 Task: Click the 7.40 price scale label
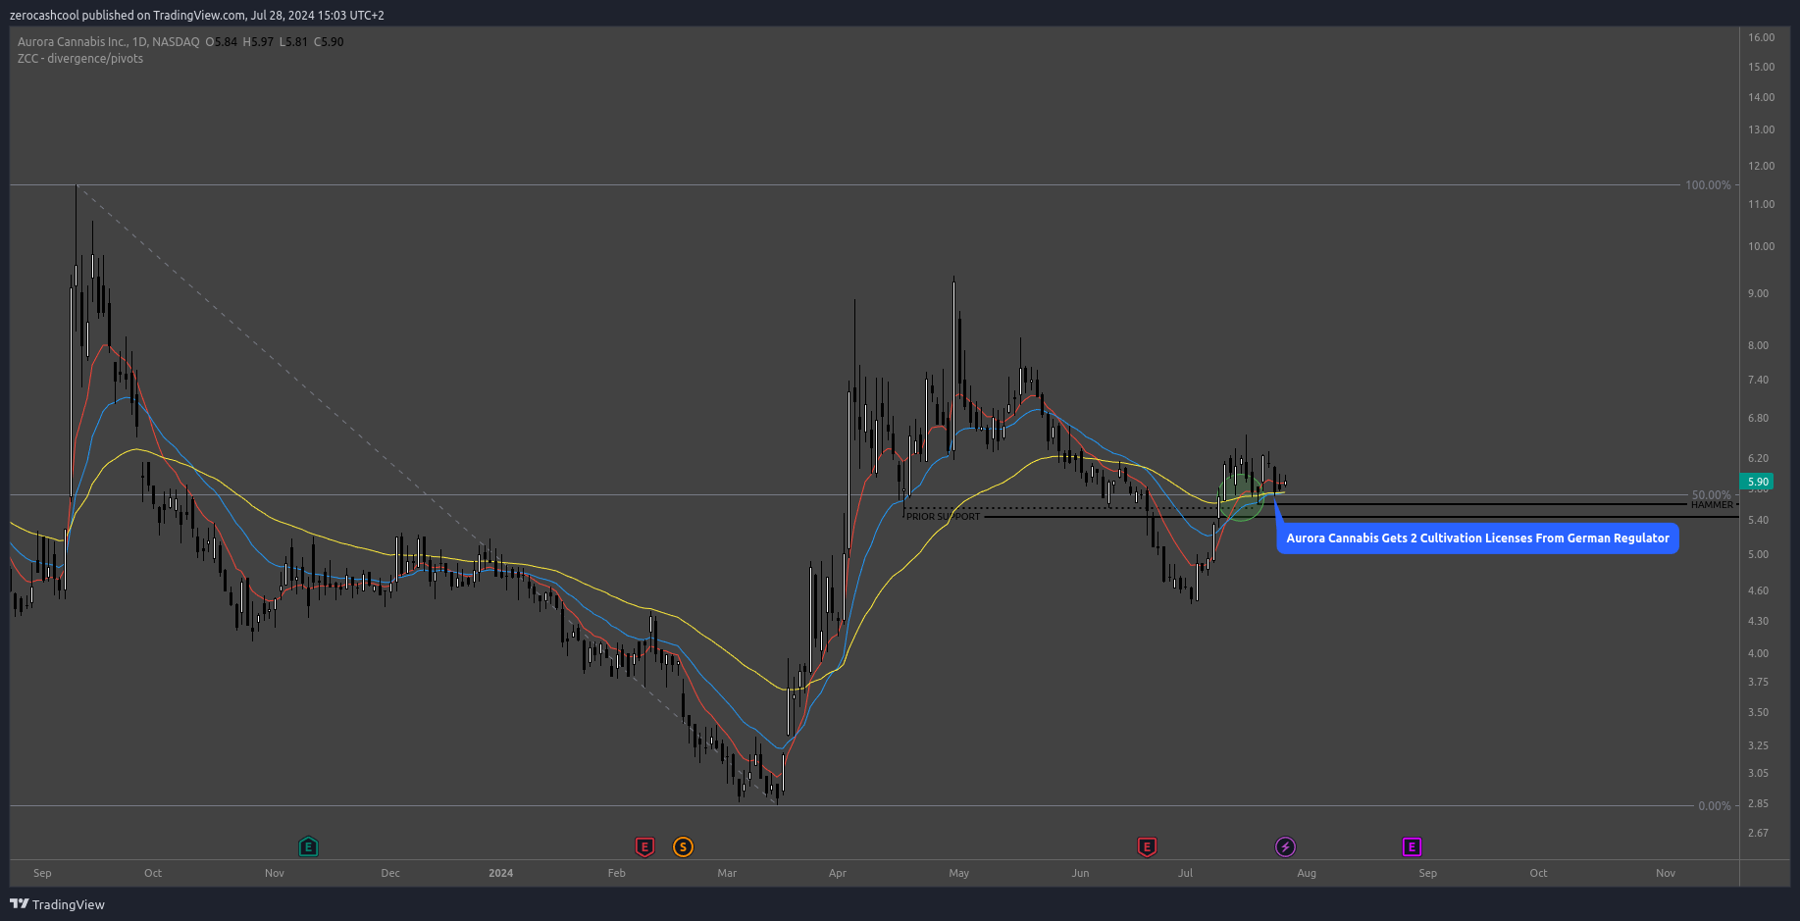coord(1758,380)
